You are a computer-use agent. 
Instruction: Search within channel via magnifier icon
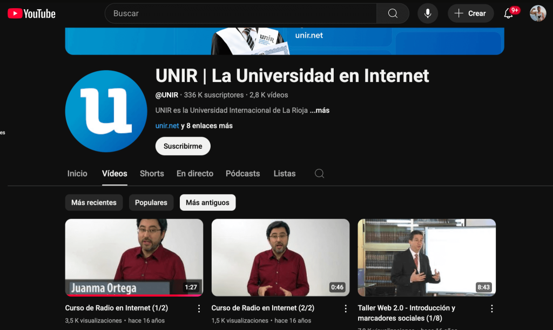tap(319, 174)
